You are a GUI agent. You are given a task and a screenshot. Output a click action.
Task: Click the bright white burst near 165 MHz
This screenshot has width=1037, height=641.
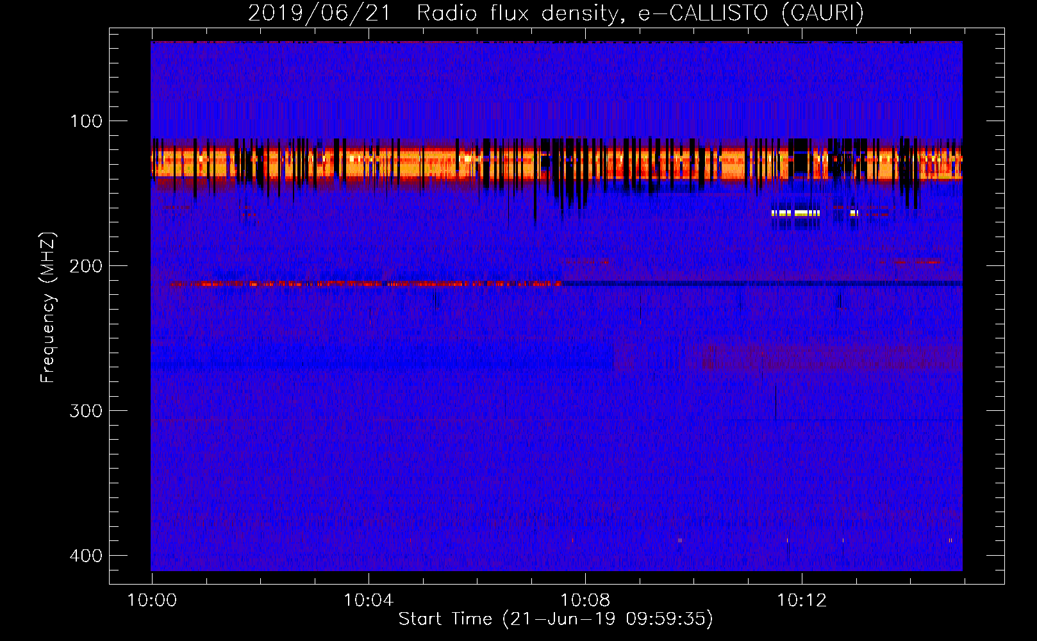[796, 213]
